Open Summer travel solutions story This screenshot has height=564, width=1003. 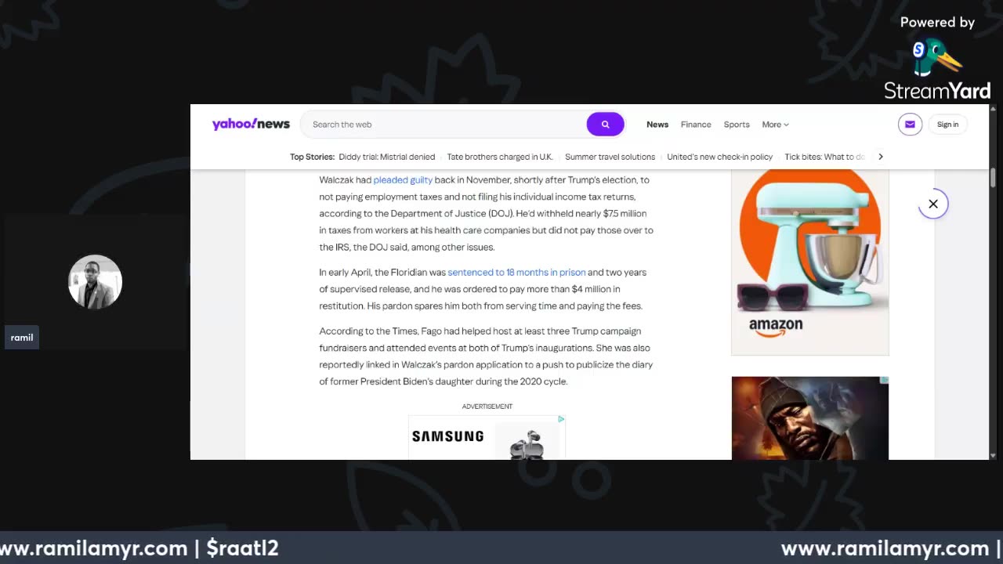610,157
